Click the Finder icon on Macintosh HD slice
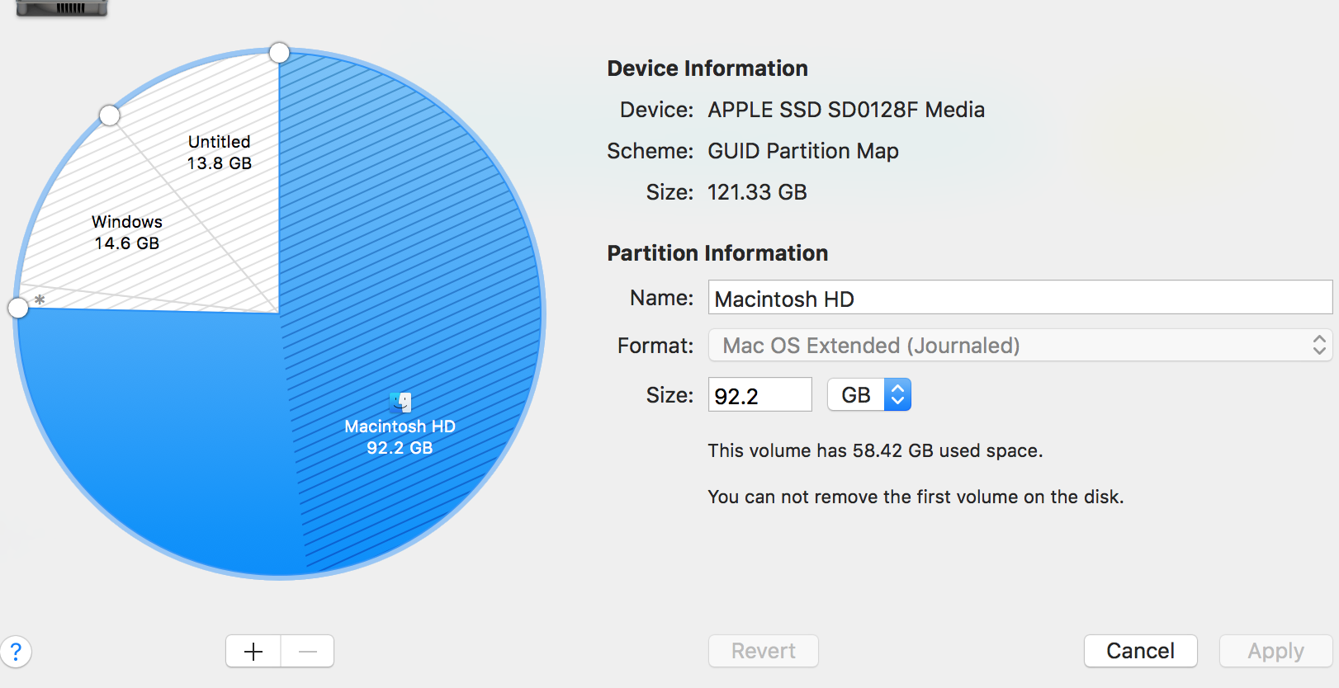Image resolution: width=1339 pixels, height=688 pixels. [x=400, y=402]
